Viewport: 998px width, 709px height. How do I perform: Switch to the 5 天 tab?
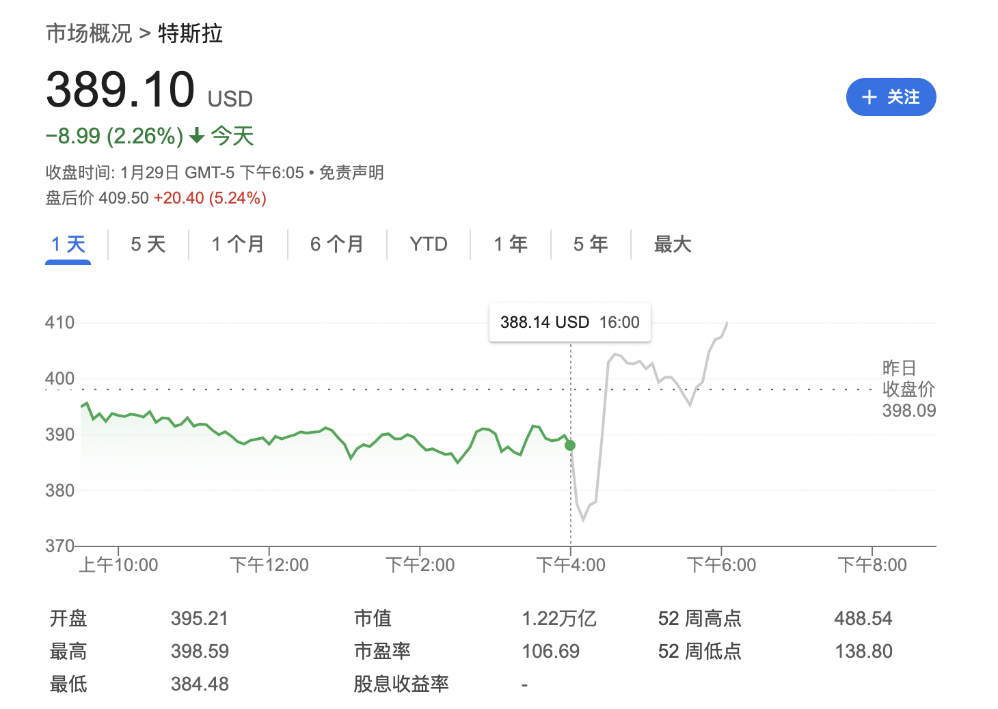pos(148,244)
